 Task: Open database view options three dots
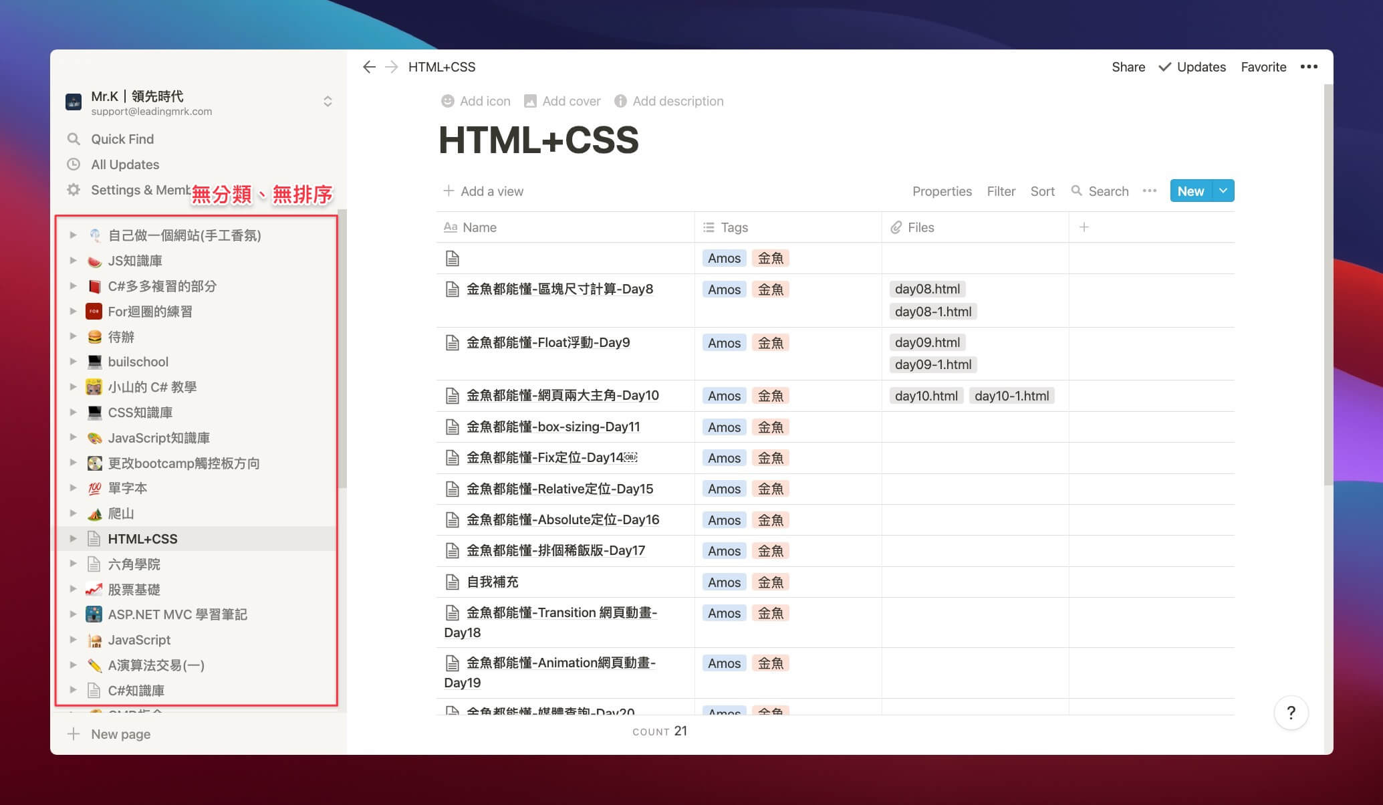(1149, 191)
